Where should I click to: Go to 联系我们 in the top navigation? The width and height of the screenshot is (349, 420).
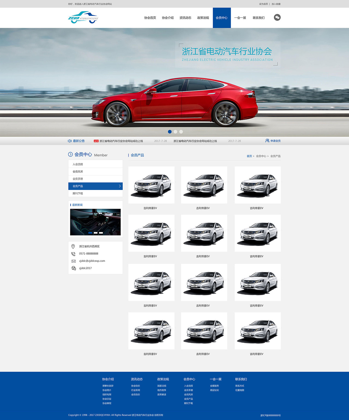[x=258, y=18]
